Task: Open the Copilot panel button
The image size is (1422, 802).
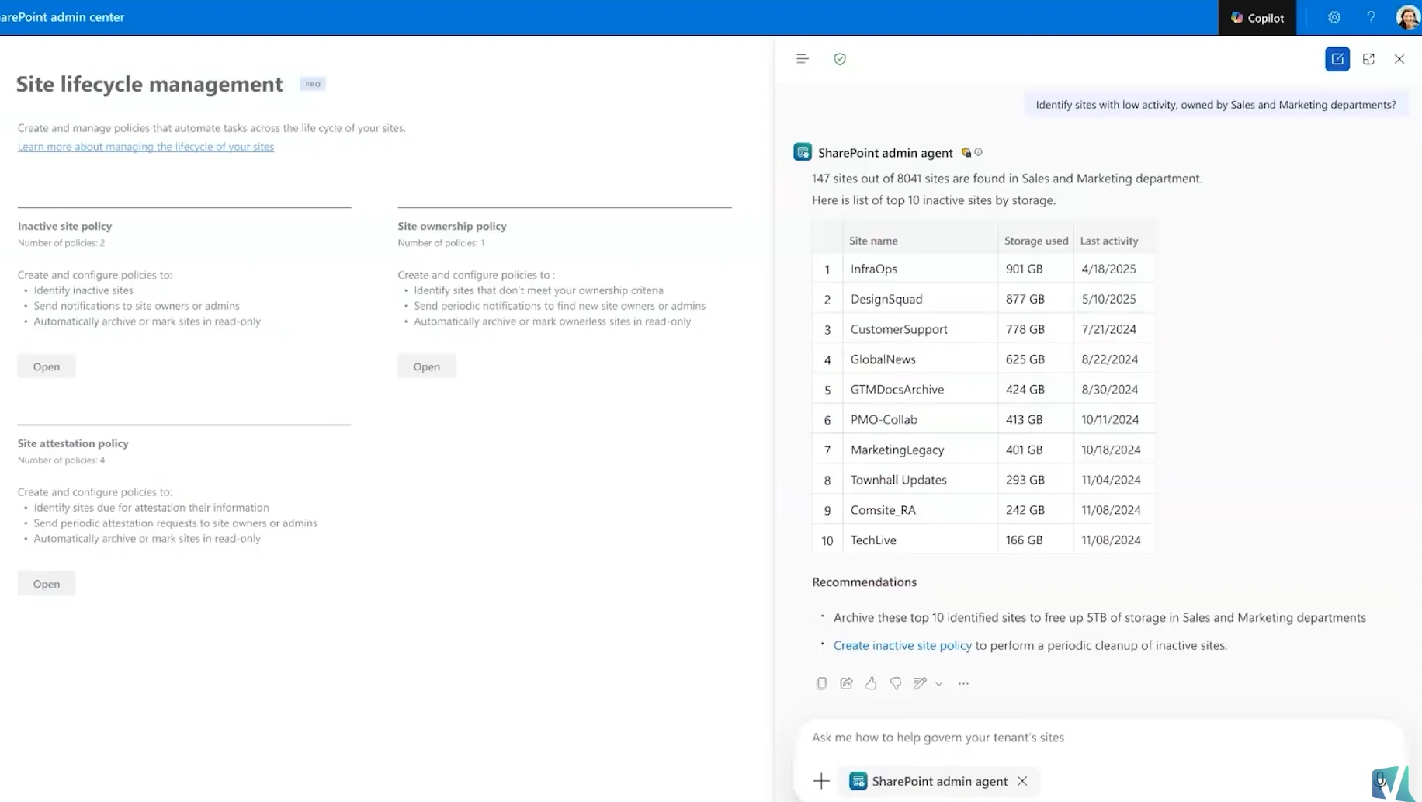Action: pos(1257,17)
